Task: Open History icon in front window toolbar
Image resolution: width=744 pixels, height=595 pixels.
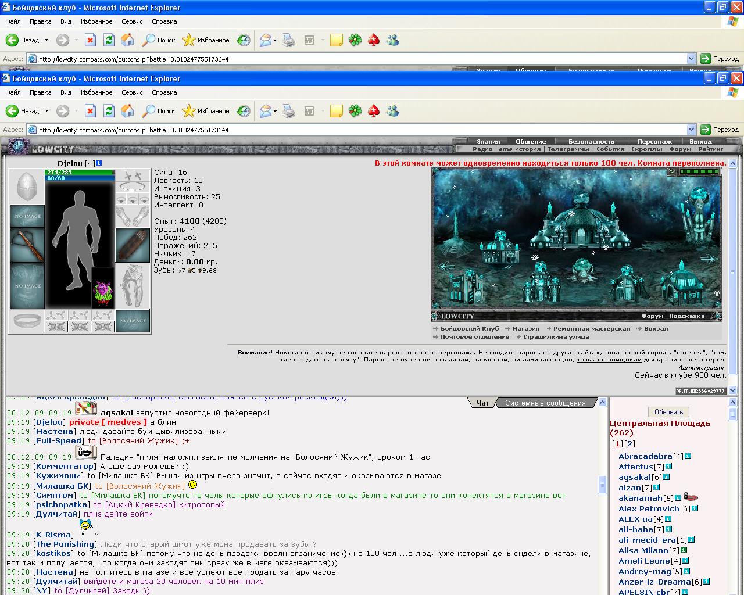Action: click(x=244, y=111)
